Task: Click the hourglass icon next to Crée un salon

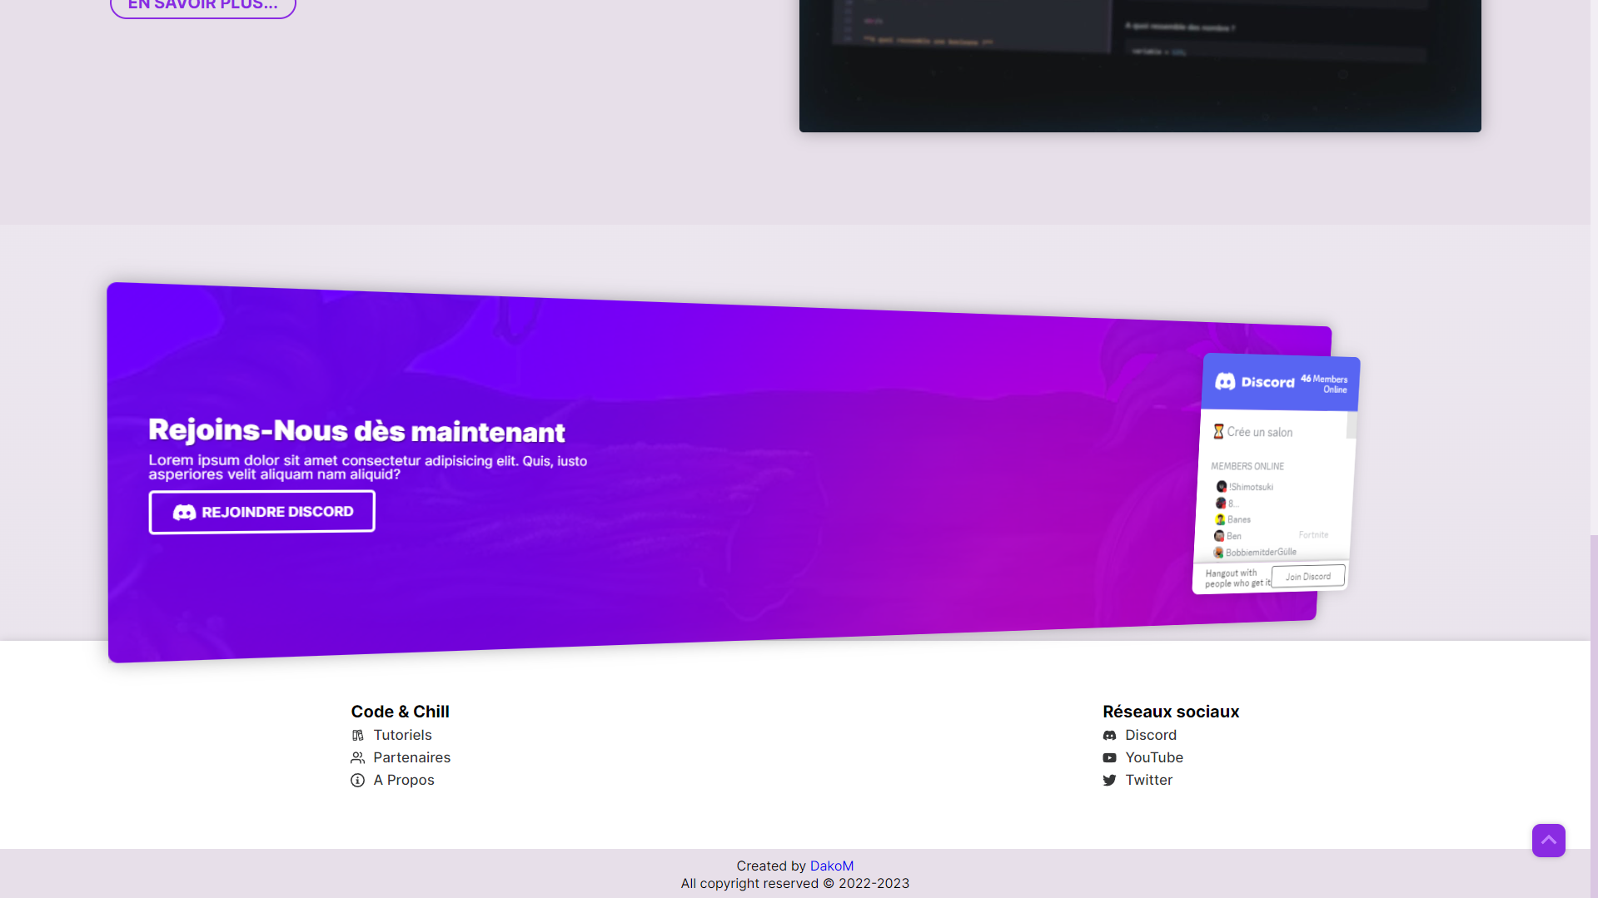Action: point(1219,431)
